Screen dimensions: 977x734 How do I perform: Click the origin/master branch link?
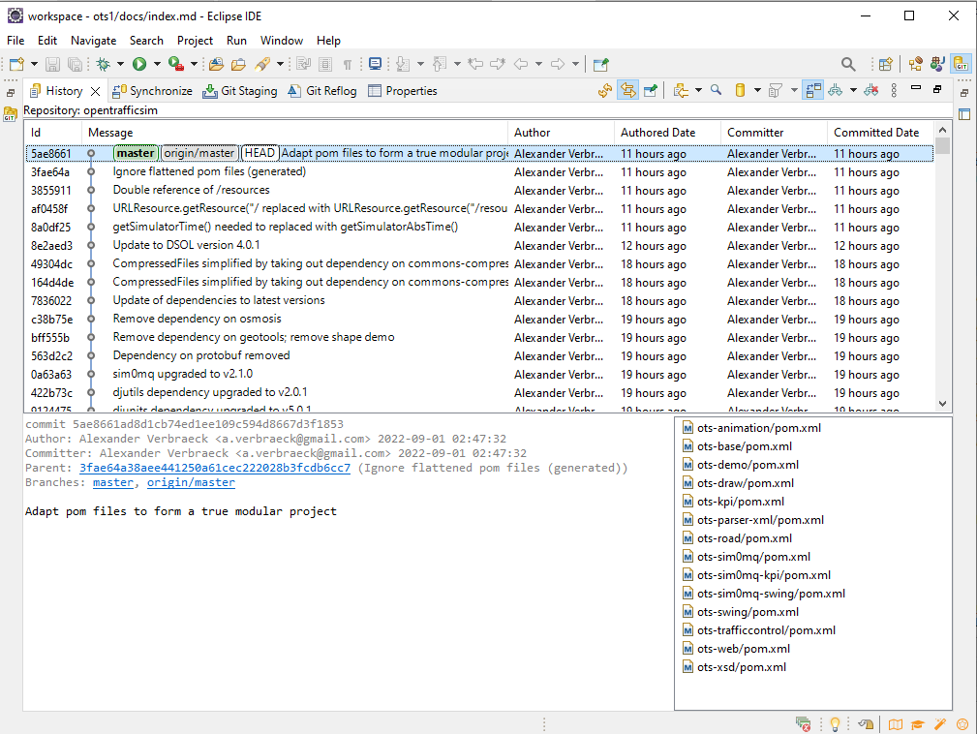pos(191,483)
